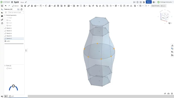Show regeneration times clock icon
The height and width of the screenshot is (98, 174).
21,9
